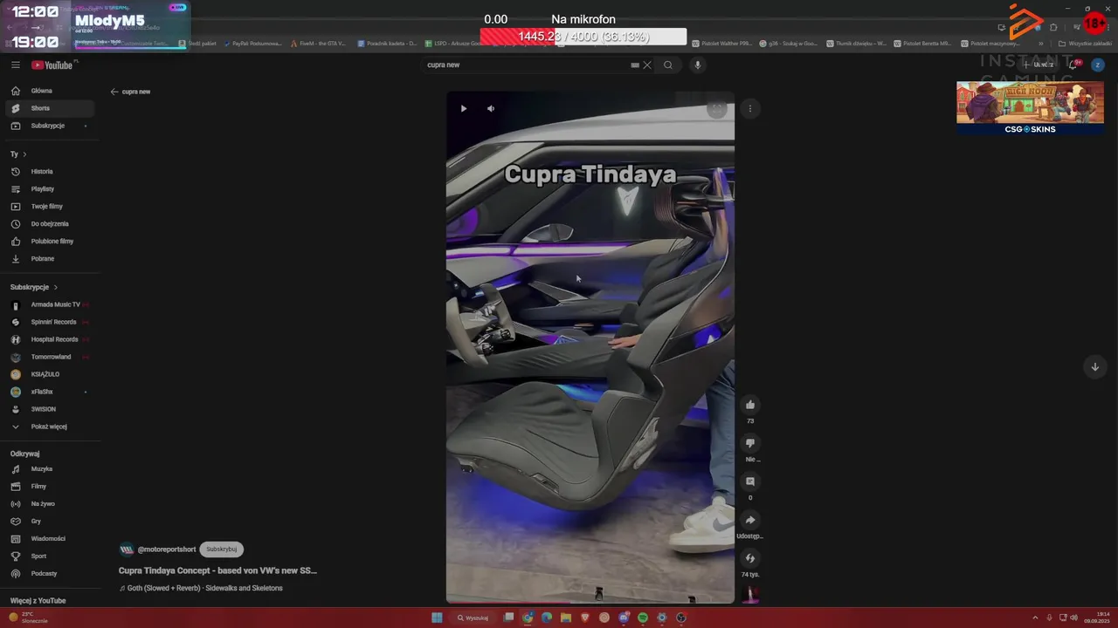The width and height of the screenshot is (1118, 628).
Task: Open Armada Music TV channel
Action: [50, 304]
